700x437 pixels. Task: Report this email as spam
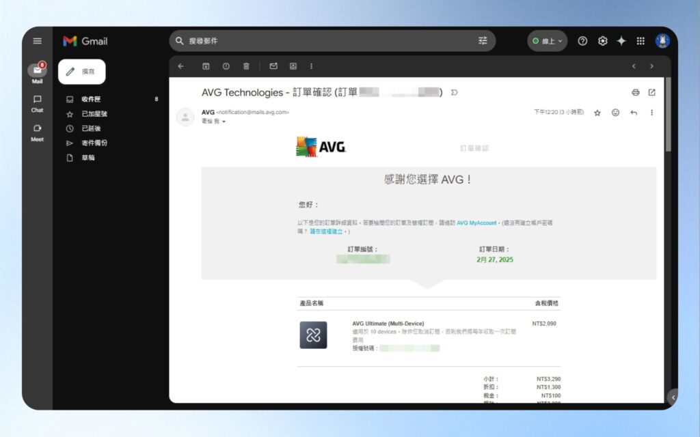coord(226,66)
